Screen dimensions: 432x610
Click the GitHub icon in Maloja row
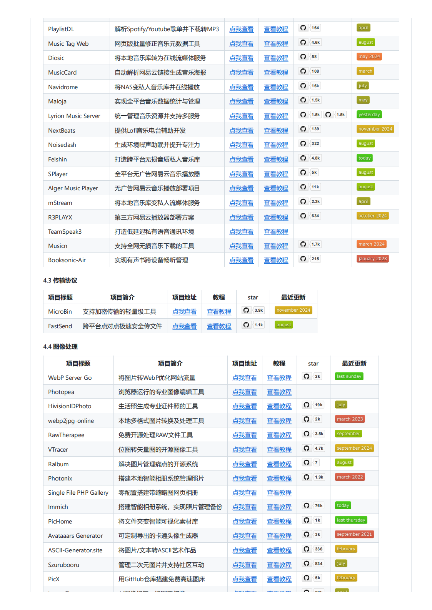click(x=303, y=100)
